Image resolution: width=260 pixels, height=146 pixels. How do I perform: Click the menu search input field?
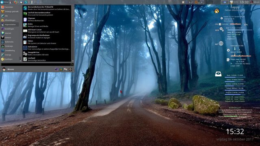pos(36,64)
